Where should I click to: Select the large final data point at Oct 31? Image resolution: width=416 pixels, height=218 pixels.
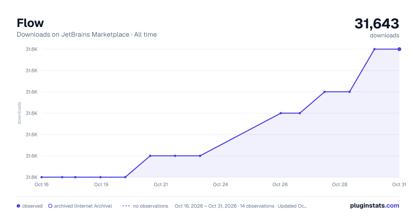pos(399,49)
